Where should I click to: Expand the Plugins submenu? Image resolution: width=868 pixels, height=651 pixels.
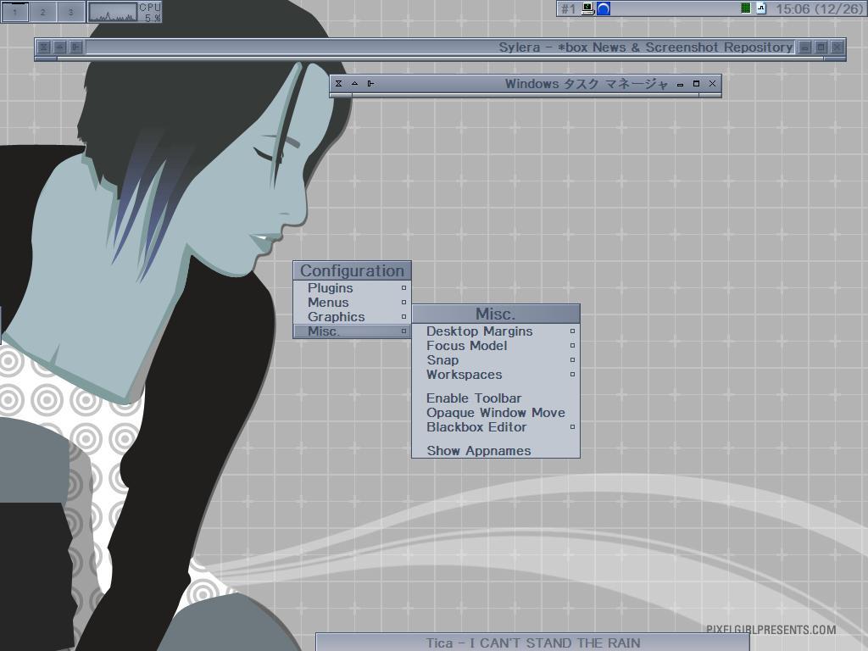coord(352,288)
